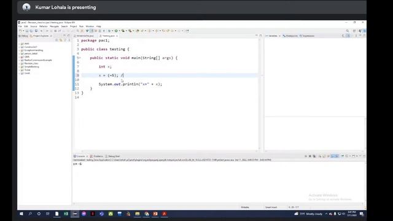Minimize the editor area icon
This screenshot has width=393, height=221.
tap(257, 36)
